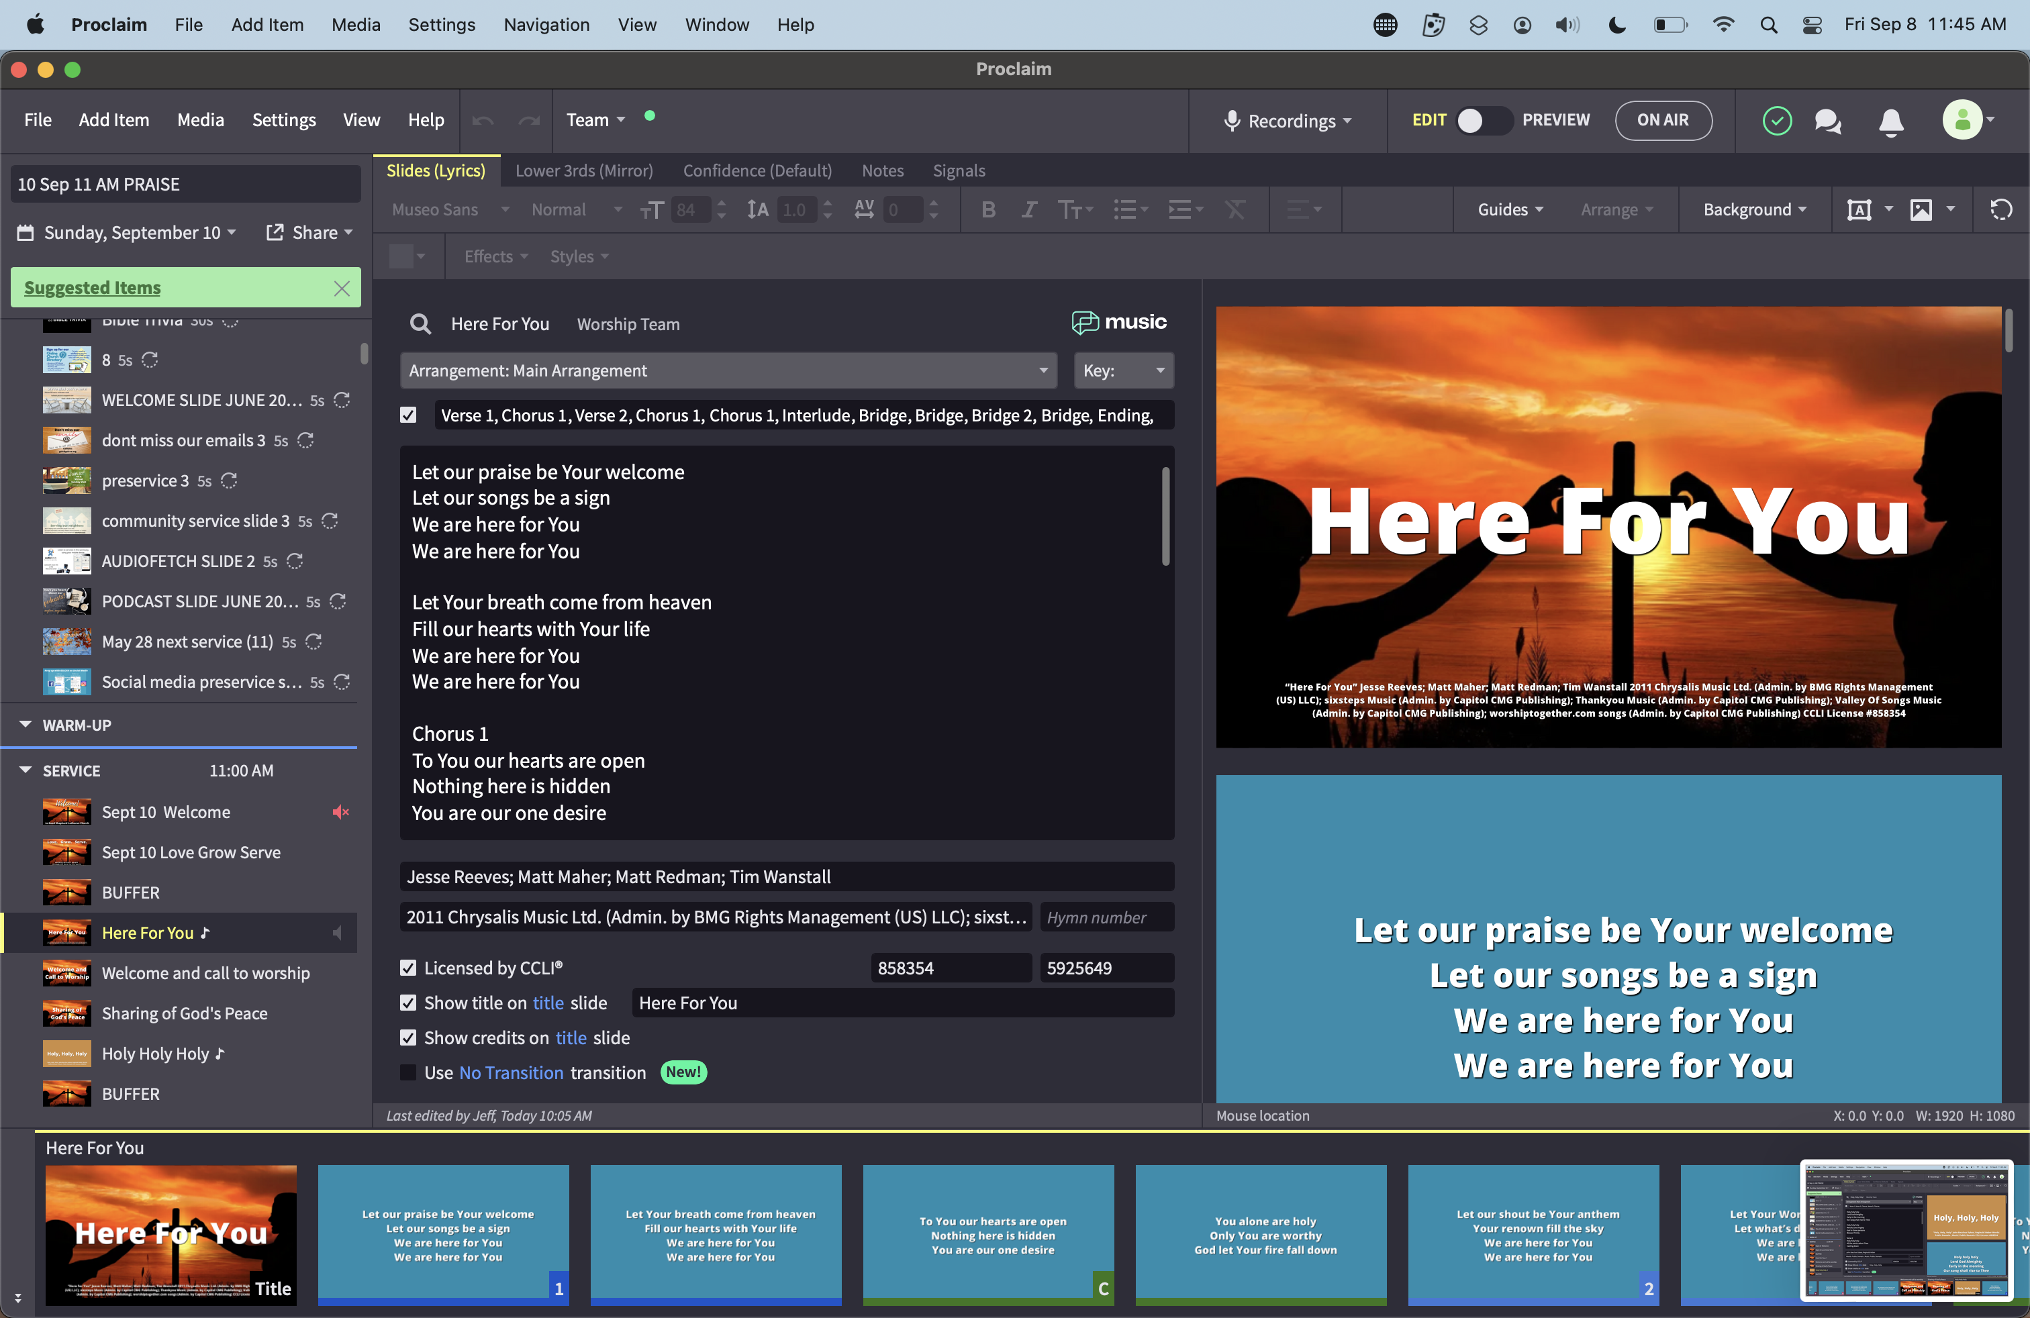Click the chat messages icon
The image size is (2030, 1318).
click(x=1827, y=121)
